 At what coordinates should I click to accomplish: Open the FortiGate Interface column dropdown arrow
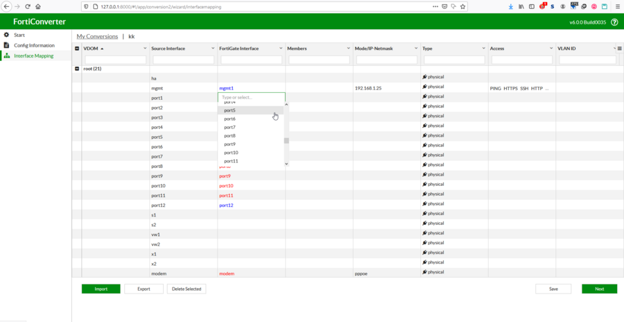[x=281, y=49]
